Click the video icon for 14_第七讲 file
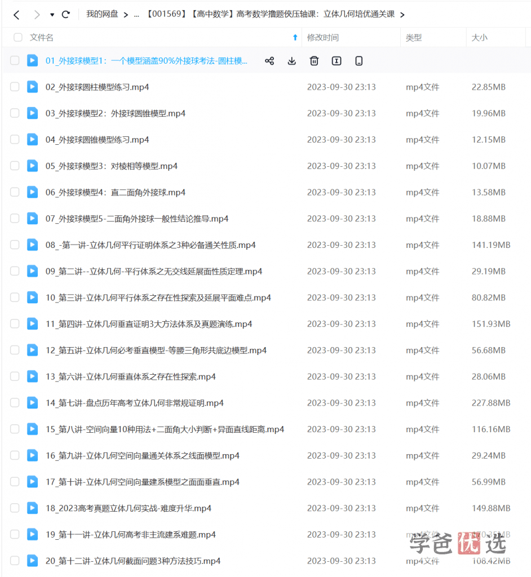 (x=32, y=402)
